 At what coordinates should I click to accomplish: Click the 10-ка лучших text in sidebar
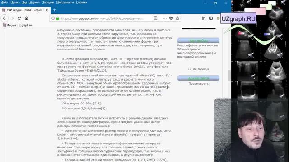coord(198,69)
